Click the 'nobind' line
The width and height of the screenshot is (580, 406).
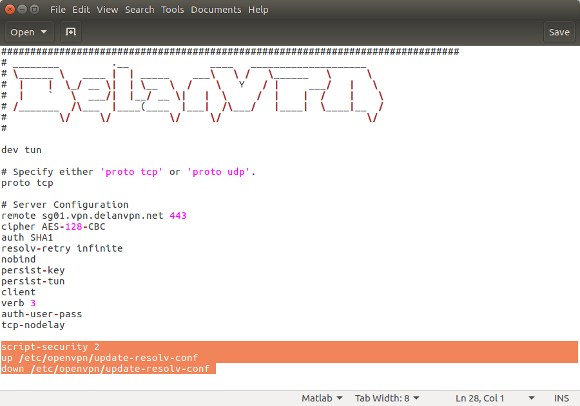click(x=19, y=259)
